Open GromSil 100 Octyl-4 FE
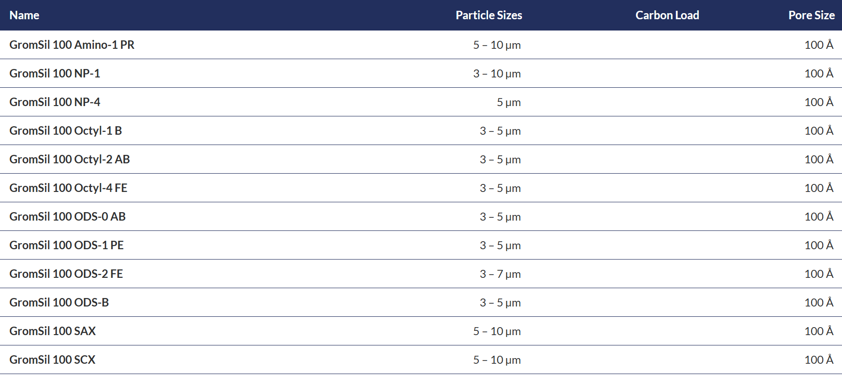Screen dimensions: 842x375 point(68,188)
